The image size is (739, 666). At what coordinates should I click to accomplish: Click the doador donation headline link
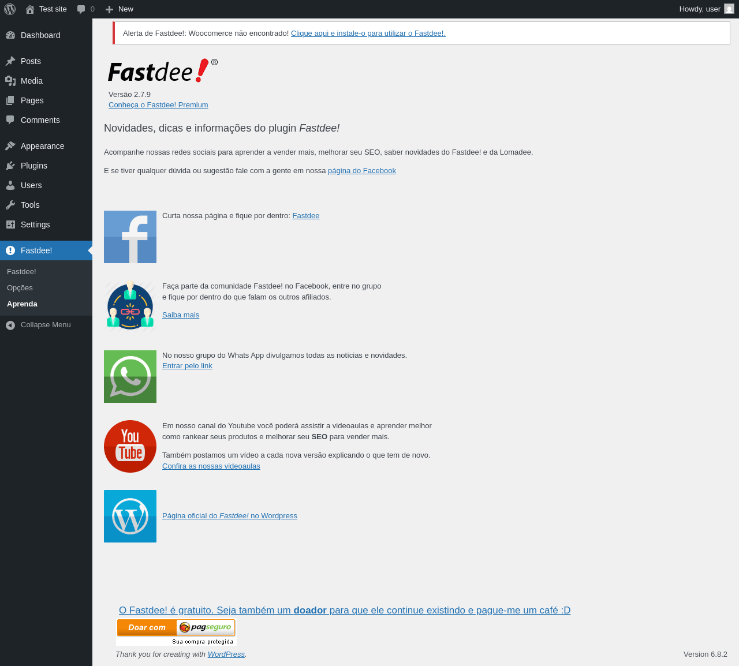tap(345, 611)
